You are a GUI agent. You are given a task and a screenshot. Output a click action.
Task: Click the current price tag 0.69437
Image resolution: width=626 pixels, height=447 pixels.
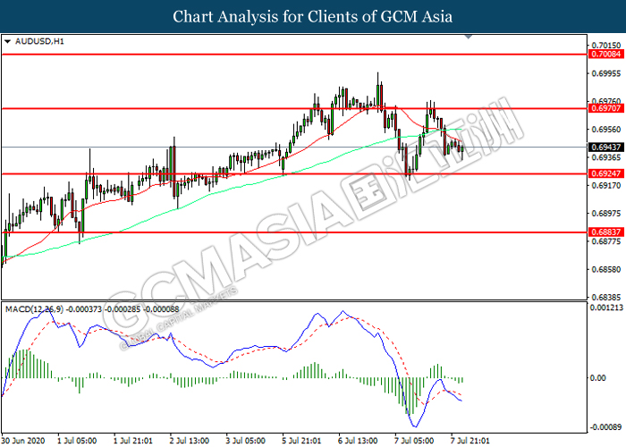click(605, 147)
